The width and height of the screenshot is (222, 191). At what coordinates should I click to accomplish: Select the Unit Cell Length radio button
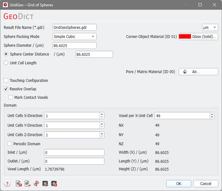pyautogui.click(x=6, y=63)
